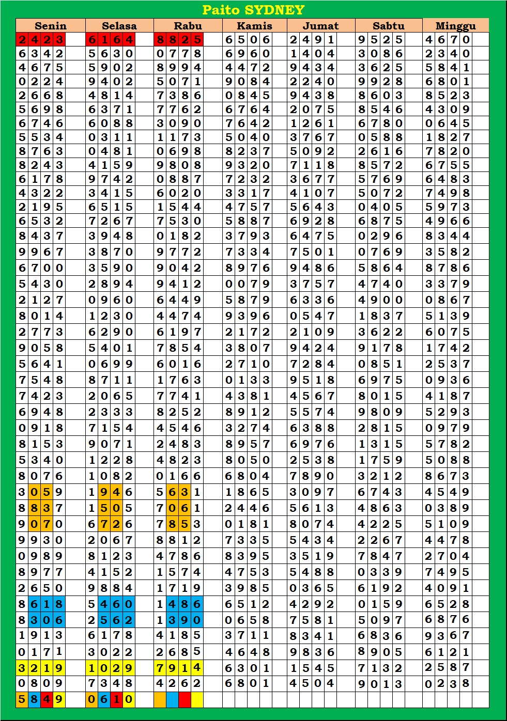The height and width of the screenshot is (721, 507).
Task: Open the Kamis column header
Action: click(x=254, y=26)
